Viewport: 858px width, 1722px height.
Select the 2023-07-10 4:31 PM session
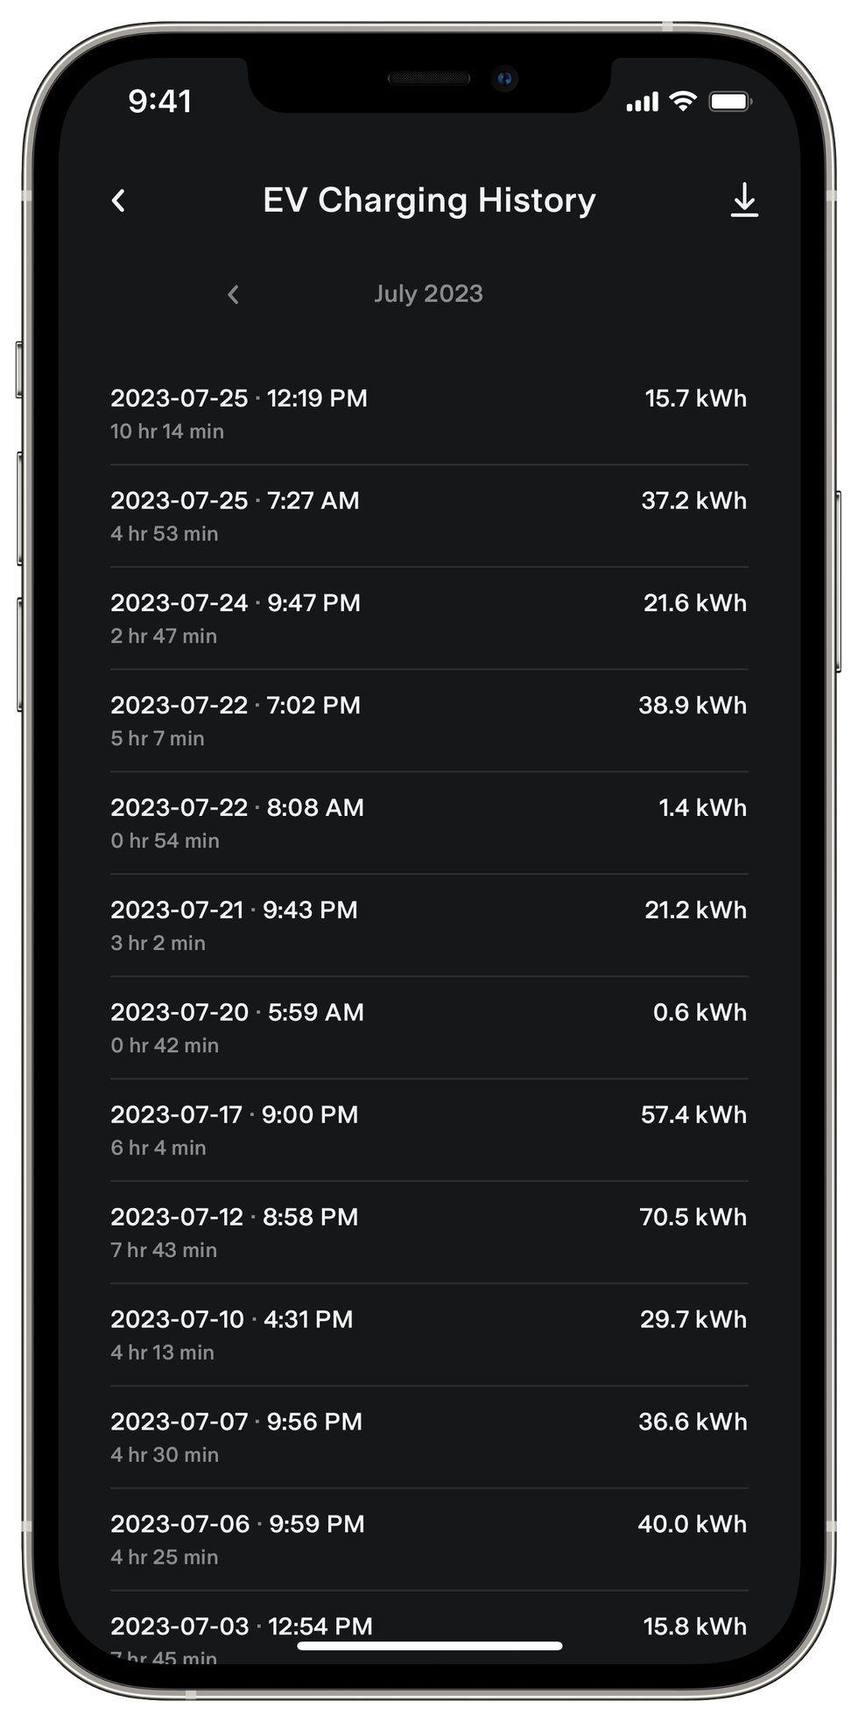click(x=429, y=1335)
